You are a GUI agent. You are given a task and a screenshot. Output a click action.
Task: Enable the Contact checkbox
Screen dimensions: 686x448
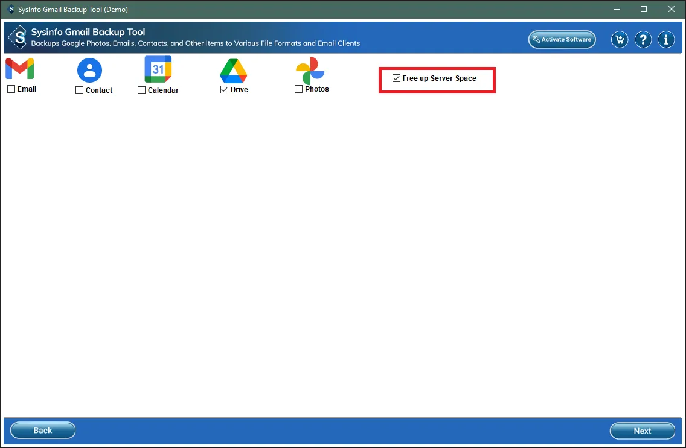click(79, 90)
